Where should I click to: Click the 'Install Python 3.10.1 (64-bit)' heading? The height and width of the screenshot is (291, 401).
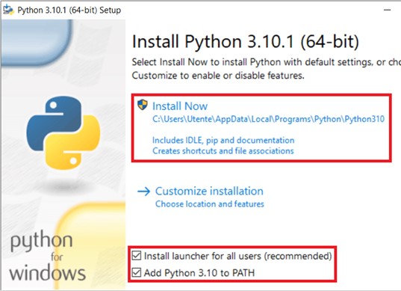(x=246, y=41)
